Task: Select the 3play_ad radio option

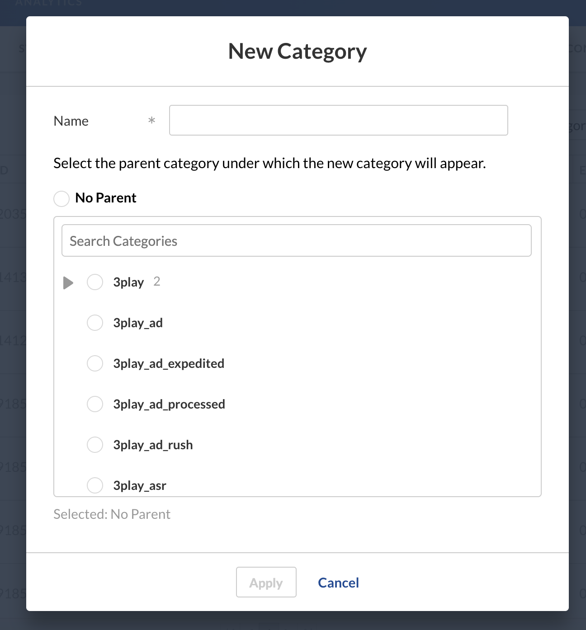Action: coord(95,323)
